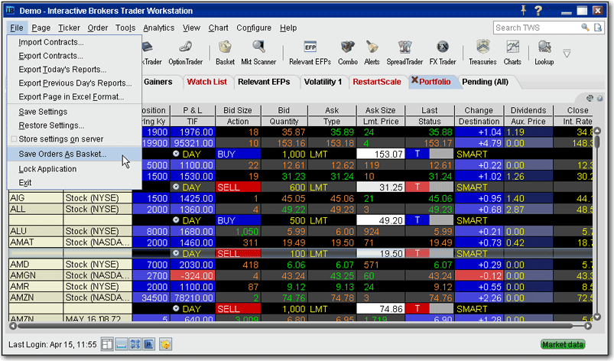
Task: Choose Import Contracts from File menu
Action: click(x=74, y=42)
